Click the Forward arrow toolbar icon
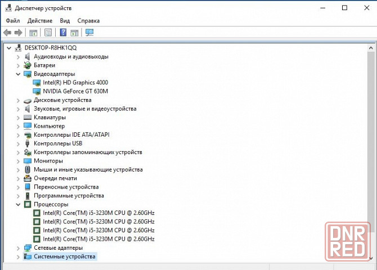377x270 pixels. coord(19,33)
